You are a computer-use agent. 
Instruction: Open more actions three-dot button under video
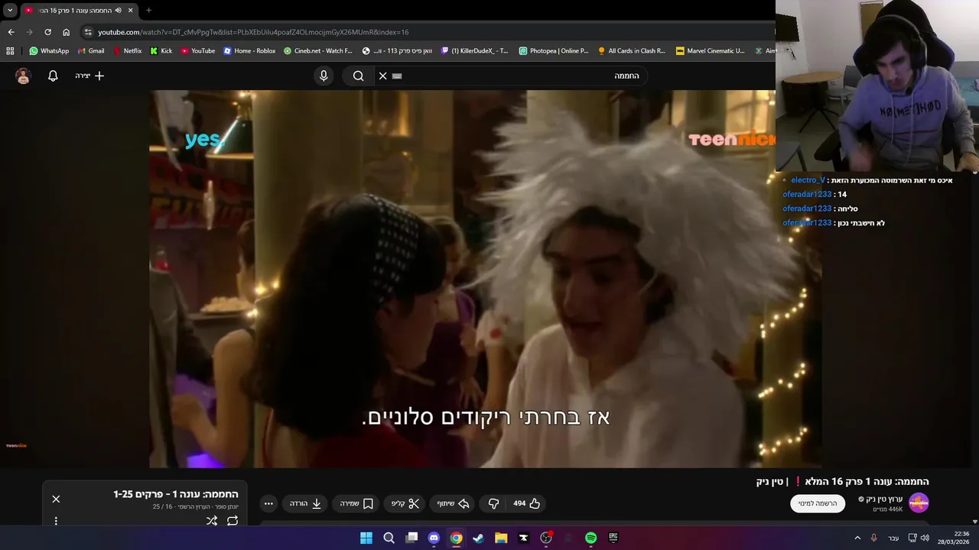coord(268,503)
